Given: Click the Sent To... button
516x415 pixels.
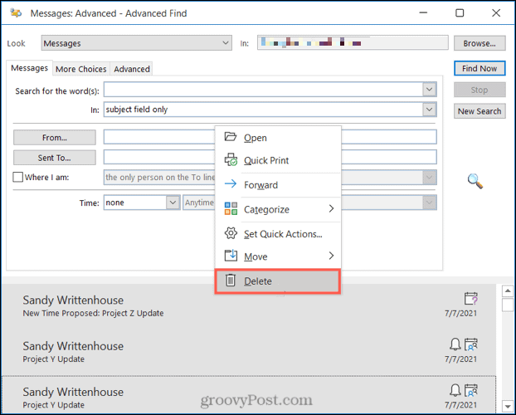Looking at the screenshot, I should tap(55, 158).
